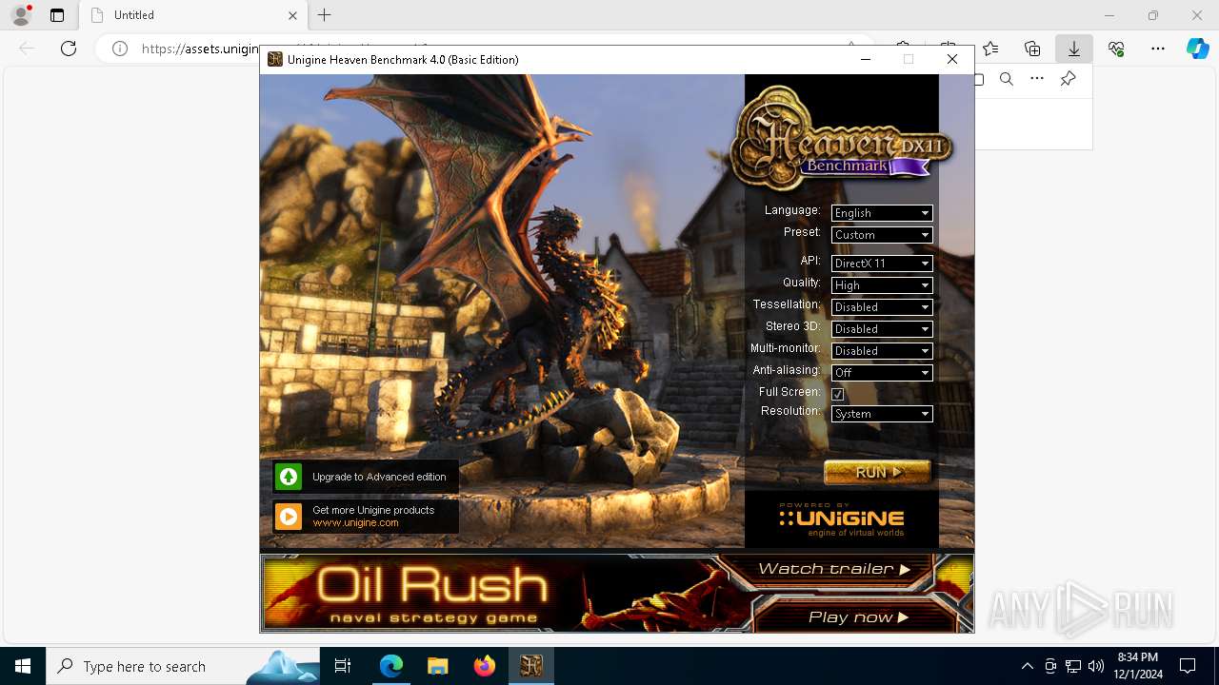1219x685 pixels.
Task: Expand the API dropdown showing DirectX 11
Action: (881, 264)
